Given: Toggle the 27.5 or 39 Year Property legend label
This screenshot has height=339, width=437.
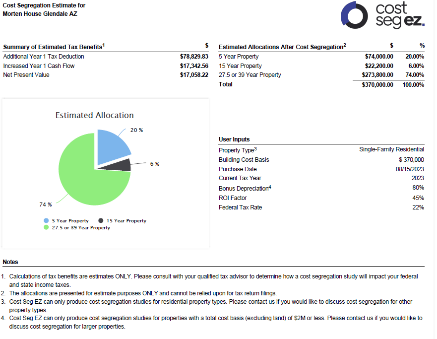Looking at the screenshot, I should (81, 227).
